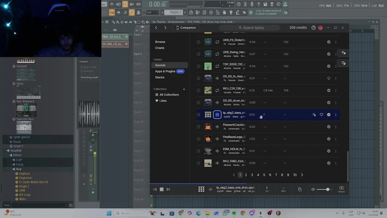The image size is (387, 218).
Task: Open Create in Splice sidebar
Action: point(160,48)
